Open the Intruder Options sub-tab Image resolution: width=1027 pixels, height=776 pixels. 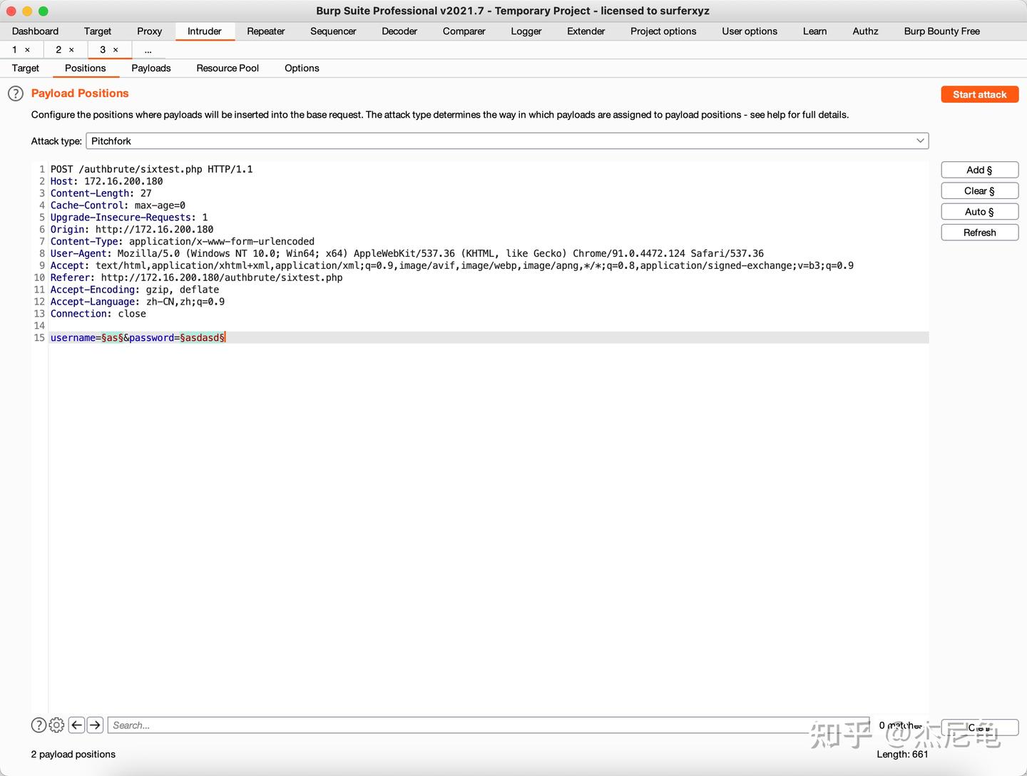(x=302, y=68)
